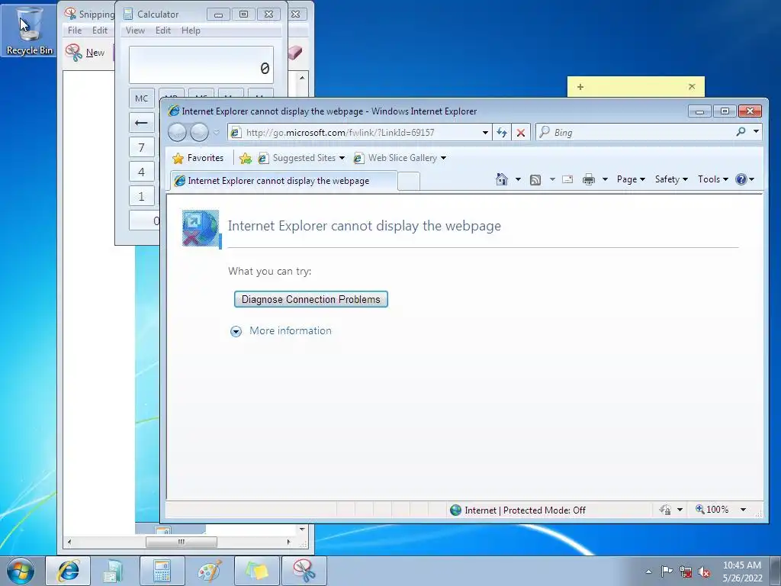Click the 1 key in Calculator
This screenshot has height=586, width=781.
(x=141, y=196)
